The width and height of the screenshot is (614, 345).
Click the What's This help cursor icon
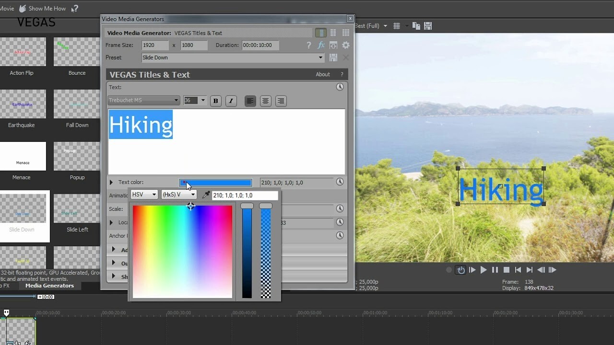pyautogui.click(x=74, y=8)
